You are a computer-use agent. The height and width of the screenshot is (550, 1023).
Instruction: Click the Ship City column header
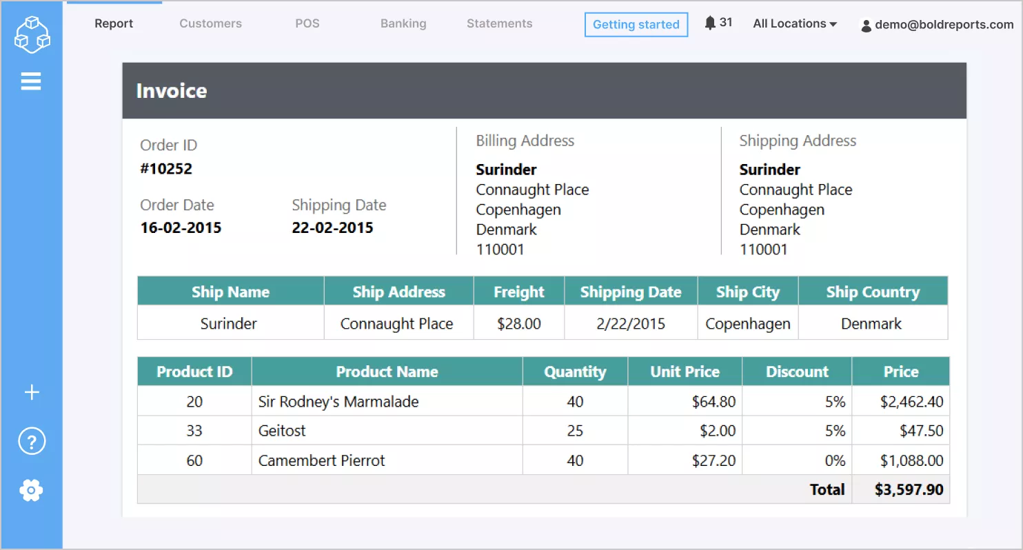[748, 292]
